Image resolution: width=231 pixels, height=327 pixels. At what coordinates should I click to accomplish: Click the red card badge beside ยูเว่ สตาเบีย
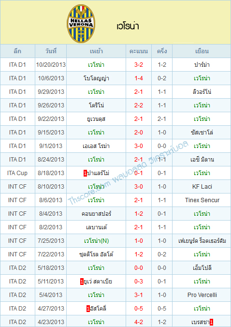click(x=82, y=282)
